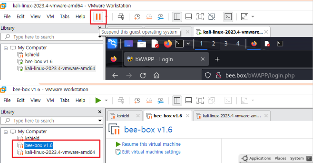Open power dropdown beside the green play button
This screenshot has height=163, width=313.
[x=106, y=101]
